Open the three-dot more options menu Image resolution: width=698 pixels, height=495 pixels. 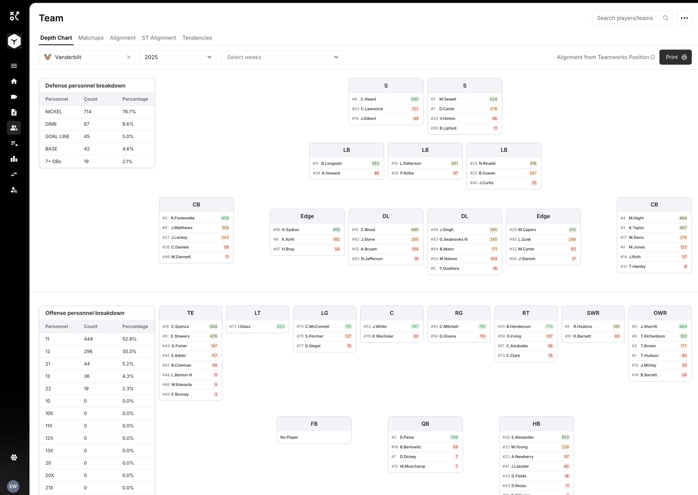pos(684,18)
